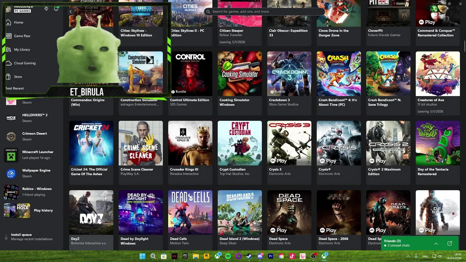Viewport: 466px width, 262px height.
Task: Select Crash Bandicoot N. Sane Trilogy cover
Action: click(x=388, y=74)
